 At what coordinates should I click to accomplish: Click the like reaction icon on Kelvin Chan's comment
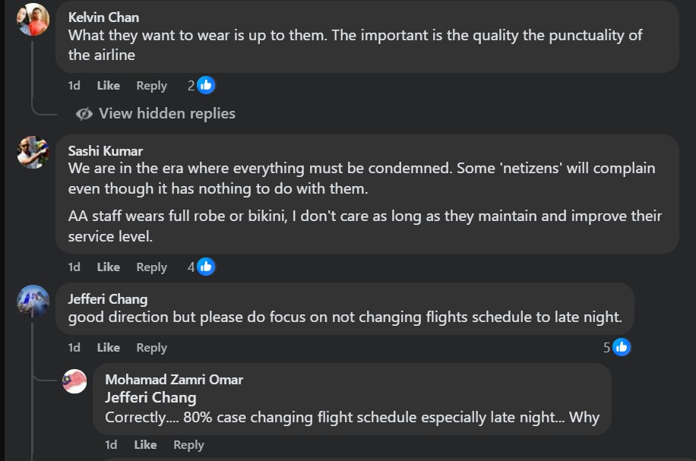(206, 85)
